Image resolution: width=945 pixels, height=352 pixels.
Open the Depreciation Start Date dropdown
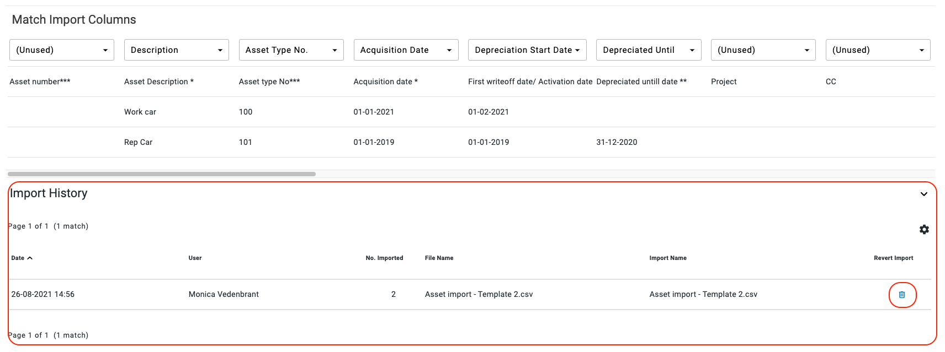click(527, 50)
